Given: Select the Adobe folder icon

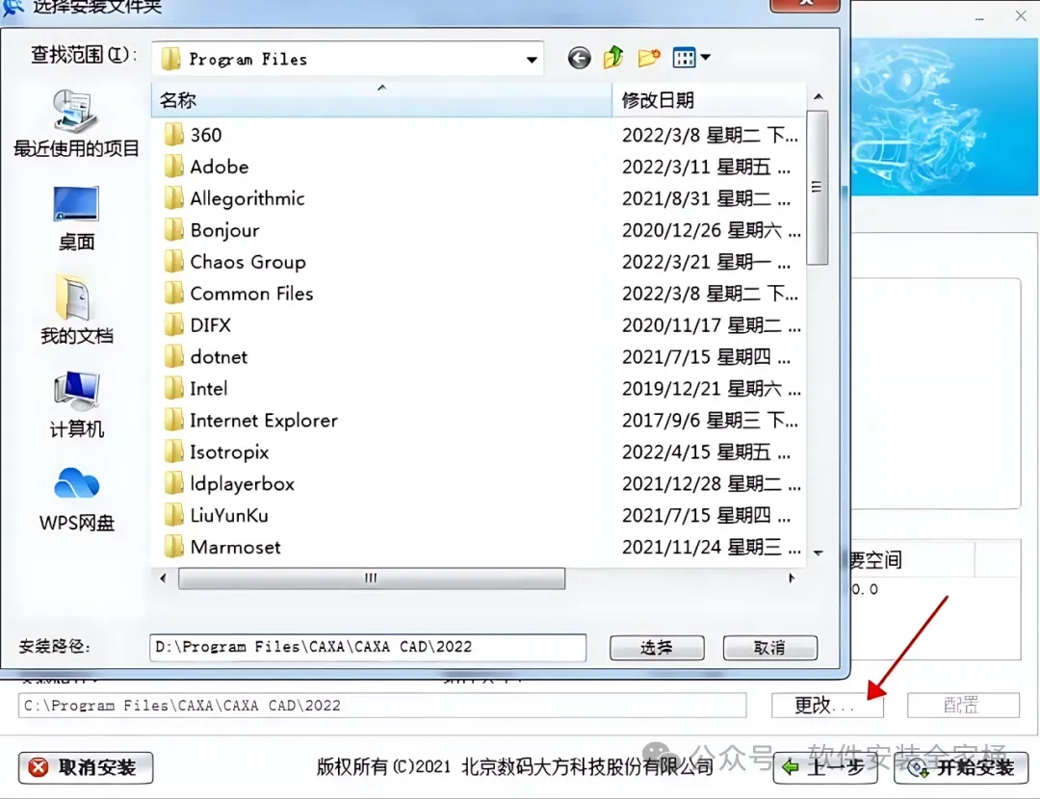Looking at the screenshot, I should (x=173, y=167).
